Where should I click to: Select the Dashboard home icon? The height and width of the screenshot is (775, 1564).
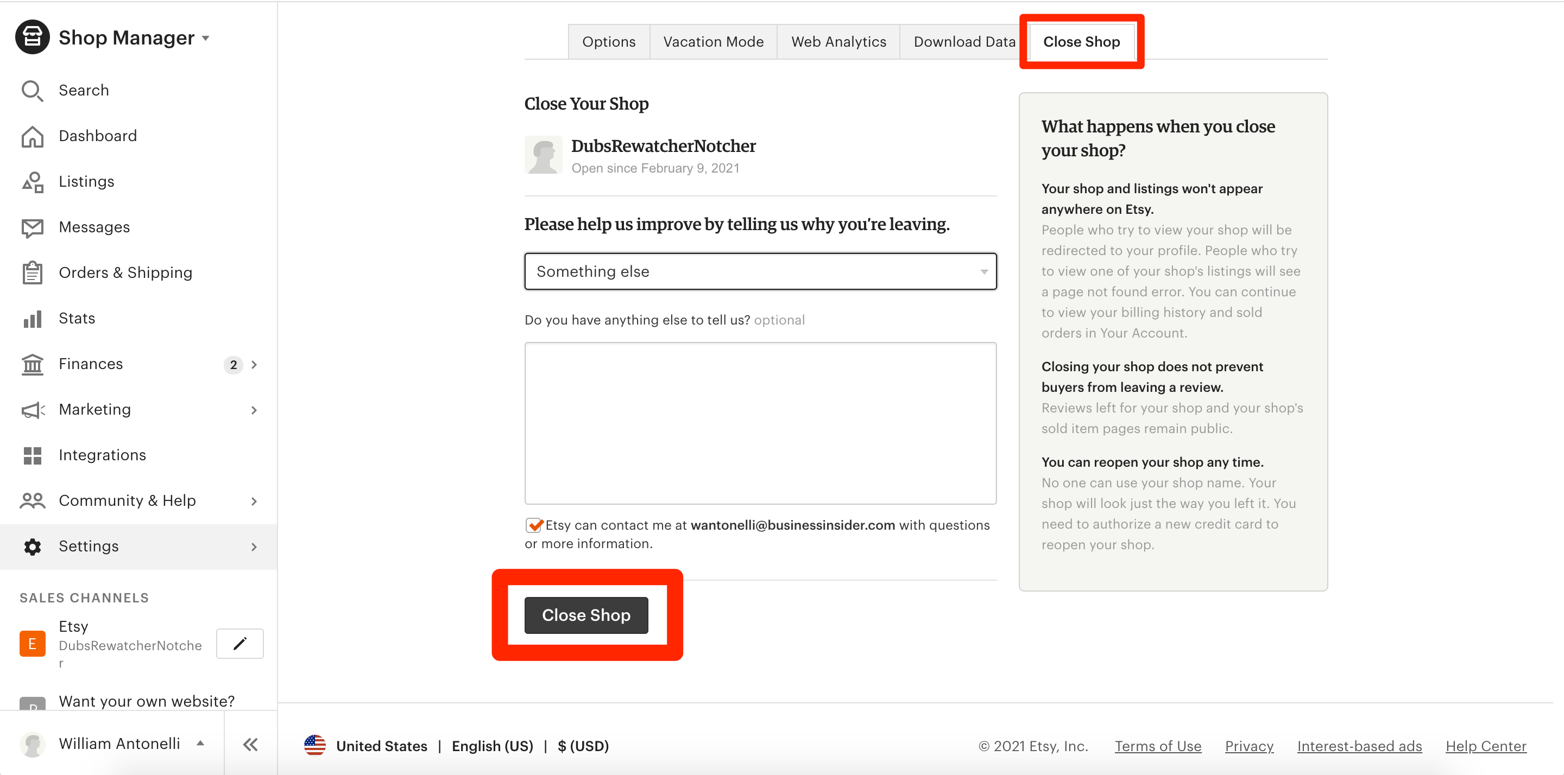pos(32,136)
